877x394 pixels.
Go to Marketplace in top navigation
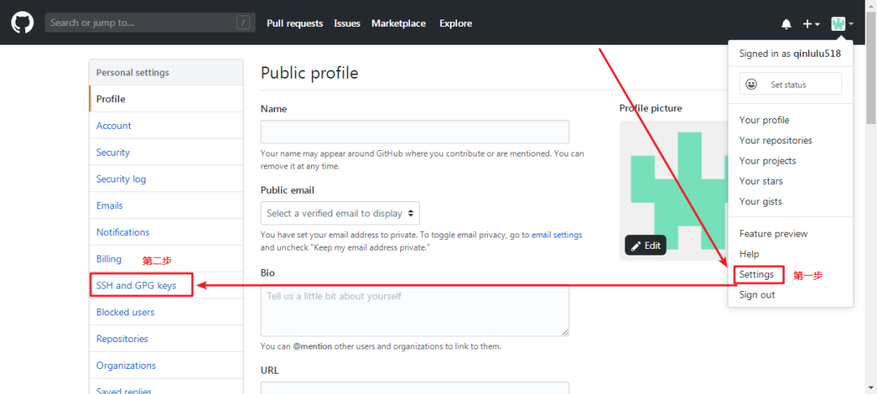tap(398, 24)
